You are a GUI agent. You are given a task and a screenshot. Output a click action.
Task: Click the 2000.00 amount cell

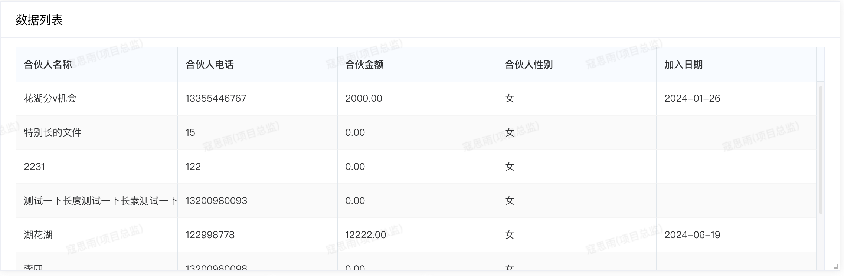(x=364, y=98)
